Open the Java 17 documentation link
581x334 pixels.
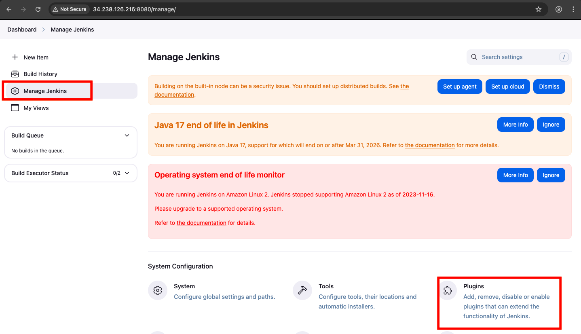pyautogui.click(x=430, y=145)
